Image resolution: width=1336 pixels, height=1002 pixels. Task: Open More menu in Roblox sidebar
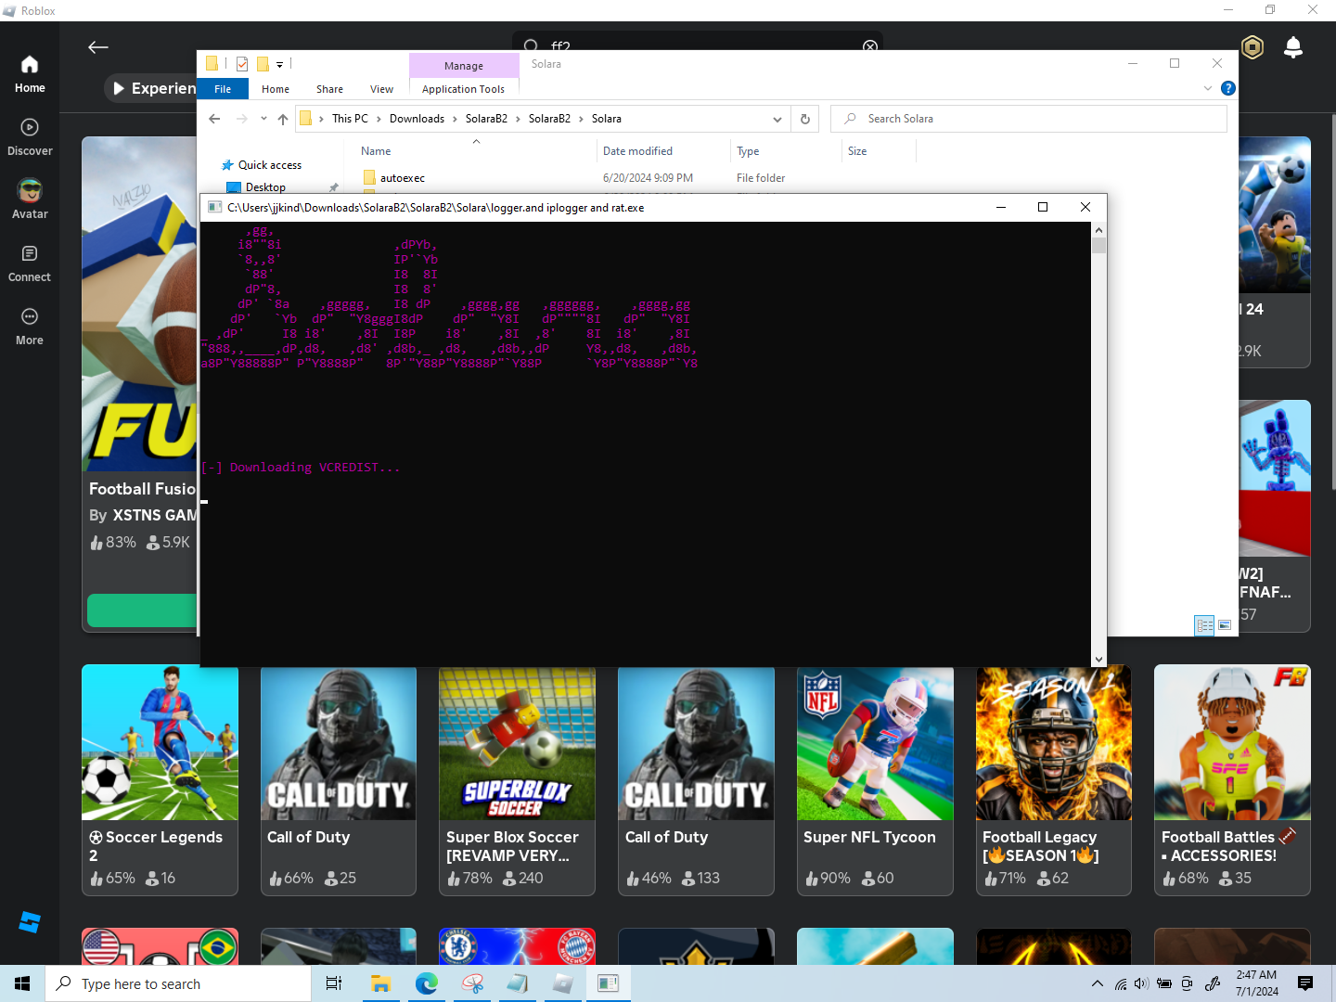[x=30, y=327]
